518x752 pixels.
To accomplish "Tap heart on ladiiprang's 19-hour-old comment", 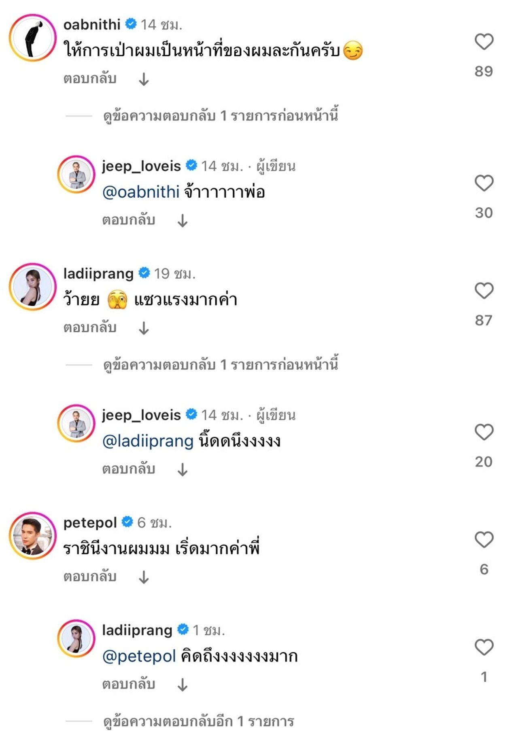I will 484,291.
